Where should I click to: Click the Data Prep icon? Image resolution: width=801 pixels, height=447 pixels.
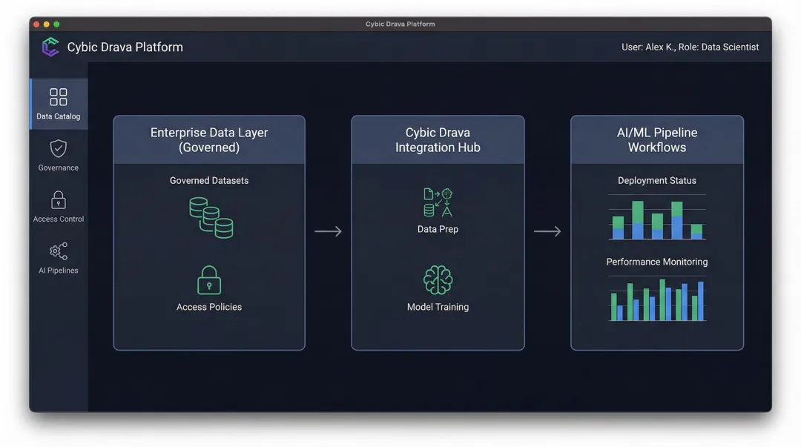[x=438, y=202]
